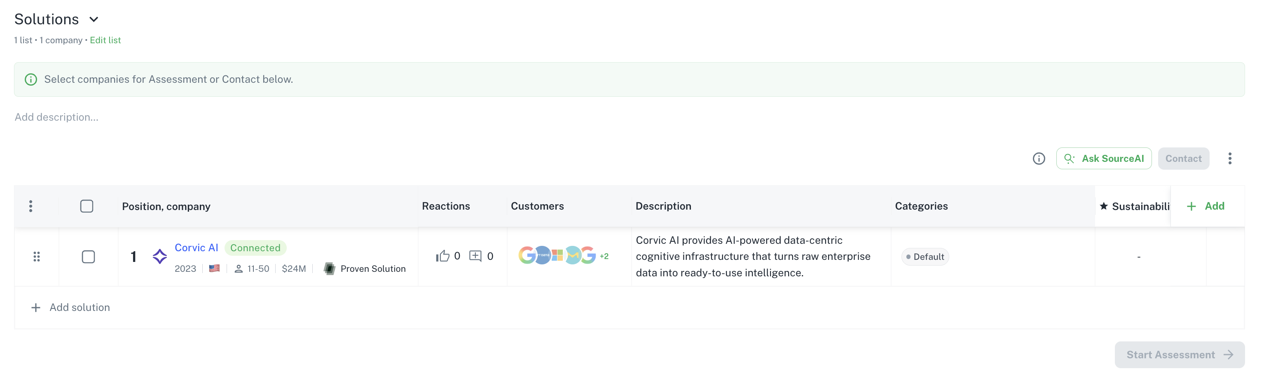The width and height of the screenshot is (1264, 383).
Task: Click the US flag icon
Action: (214, 269)
